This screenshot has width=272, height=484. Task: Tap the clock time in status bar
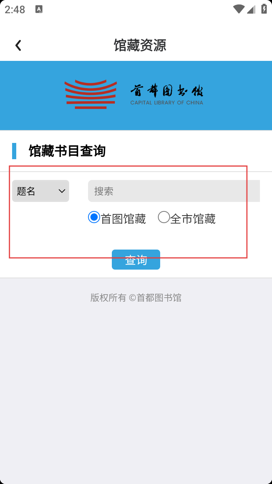[15, 9]
